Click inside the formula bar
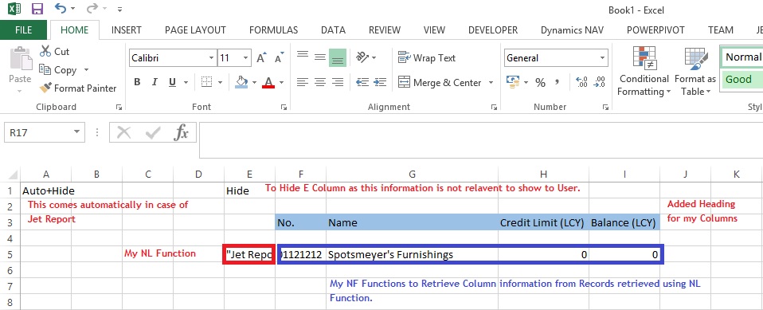 481,140
